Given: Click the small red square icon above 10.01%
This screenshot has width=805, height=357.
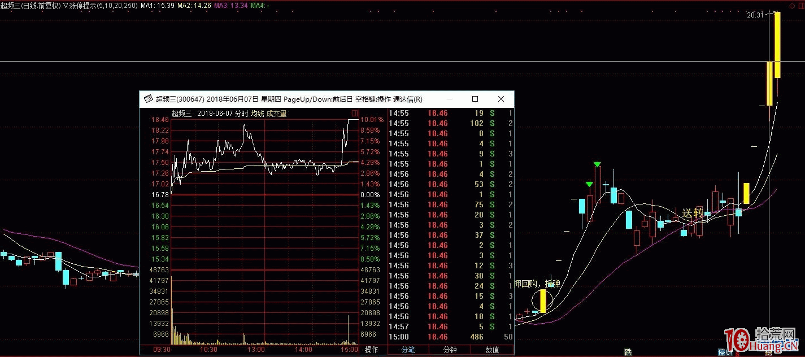Looking at the screenshot, I should [x=355, y=114].
